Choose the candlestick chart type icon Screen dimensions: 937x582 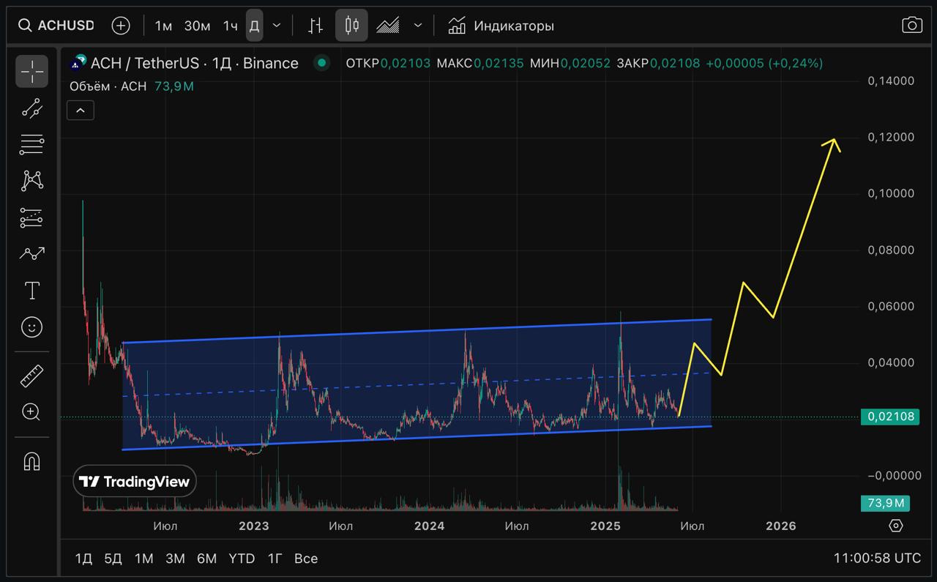point(352,26)
